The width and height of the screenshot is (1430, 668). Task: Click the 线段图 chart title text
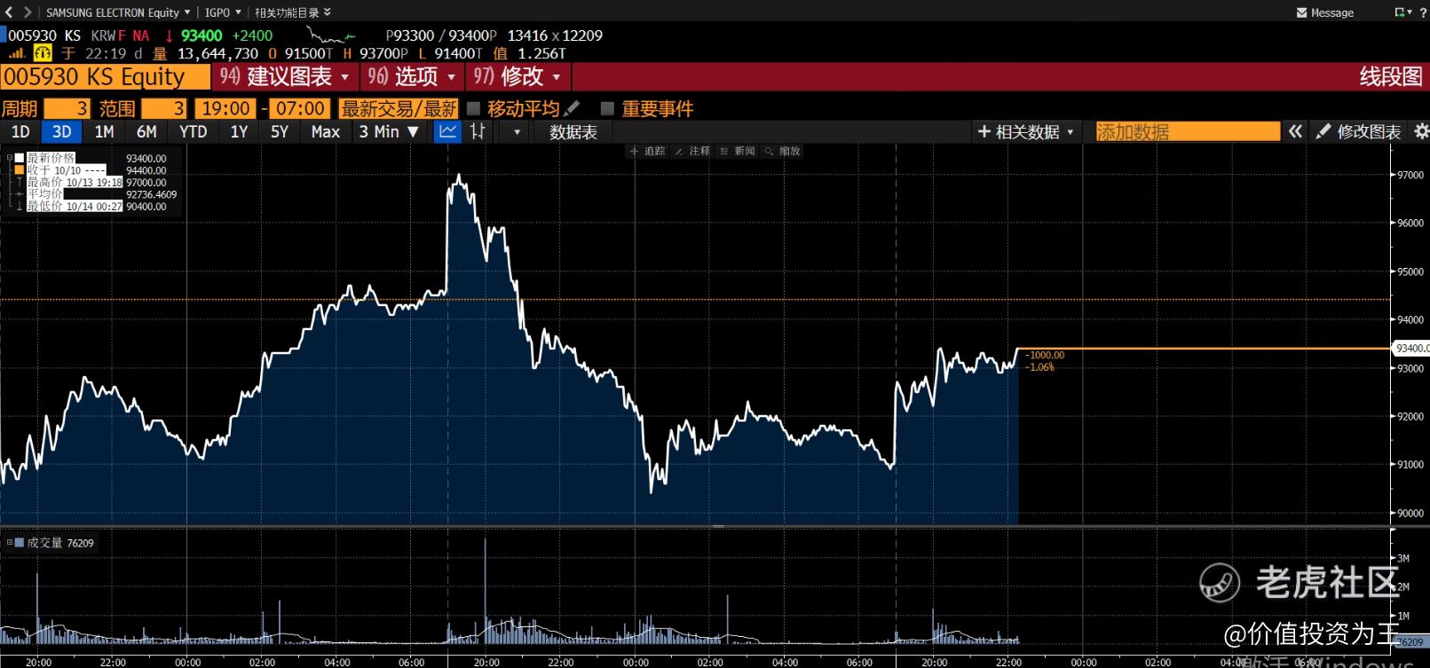pos(1391,77)
